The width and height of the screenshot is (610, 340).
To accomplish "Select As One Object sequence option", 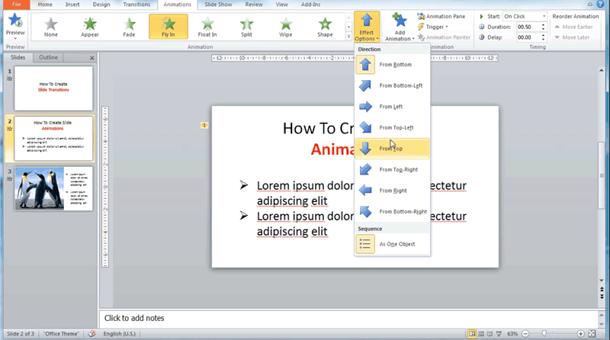I will [x=366, y=244].
